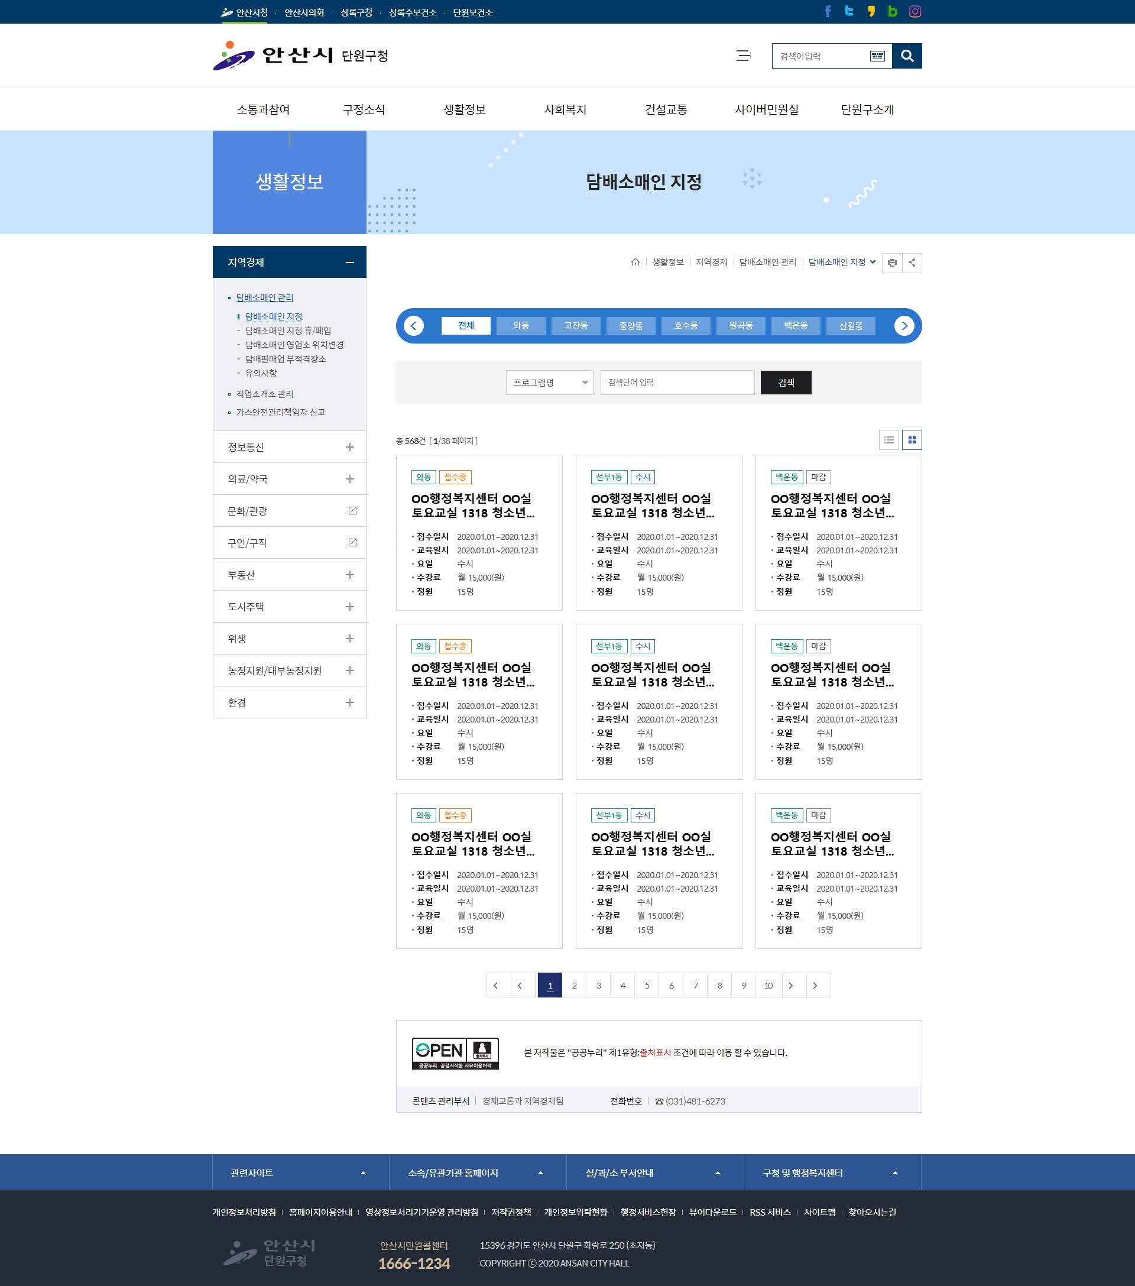Open 직업소개소 관리 sidebar link
The height and width of the screenshot is (1286, 1135).
tap(264, 394)
